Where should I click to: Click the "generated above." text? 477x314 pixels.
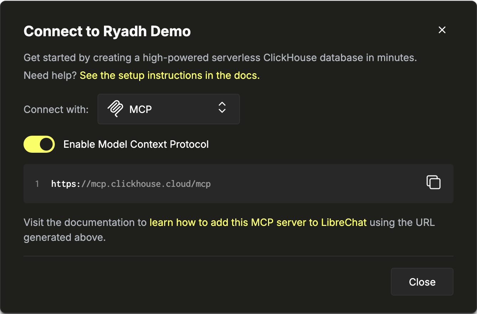pyautogui.click(x=64, y=237)
